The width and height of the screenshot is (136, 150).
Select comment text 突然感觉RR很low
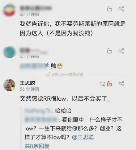click(43, 99)
